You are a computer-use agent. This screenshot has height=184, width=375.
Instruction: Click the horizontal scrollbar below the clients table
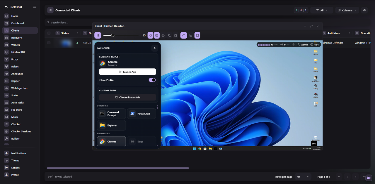118,168
